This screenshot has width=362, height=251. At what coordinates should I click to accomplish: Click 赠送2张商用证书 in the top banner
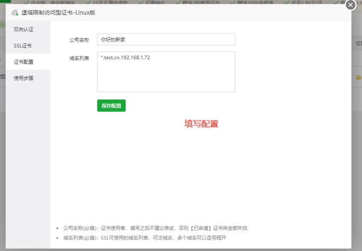tap(201, 2)
